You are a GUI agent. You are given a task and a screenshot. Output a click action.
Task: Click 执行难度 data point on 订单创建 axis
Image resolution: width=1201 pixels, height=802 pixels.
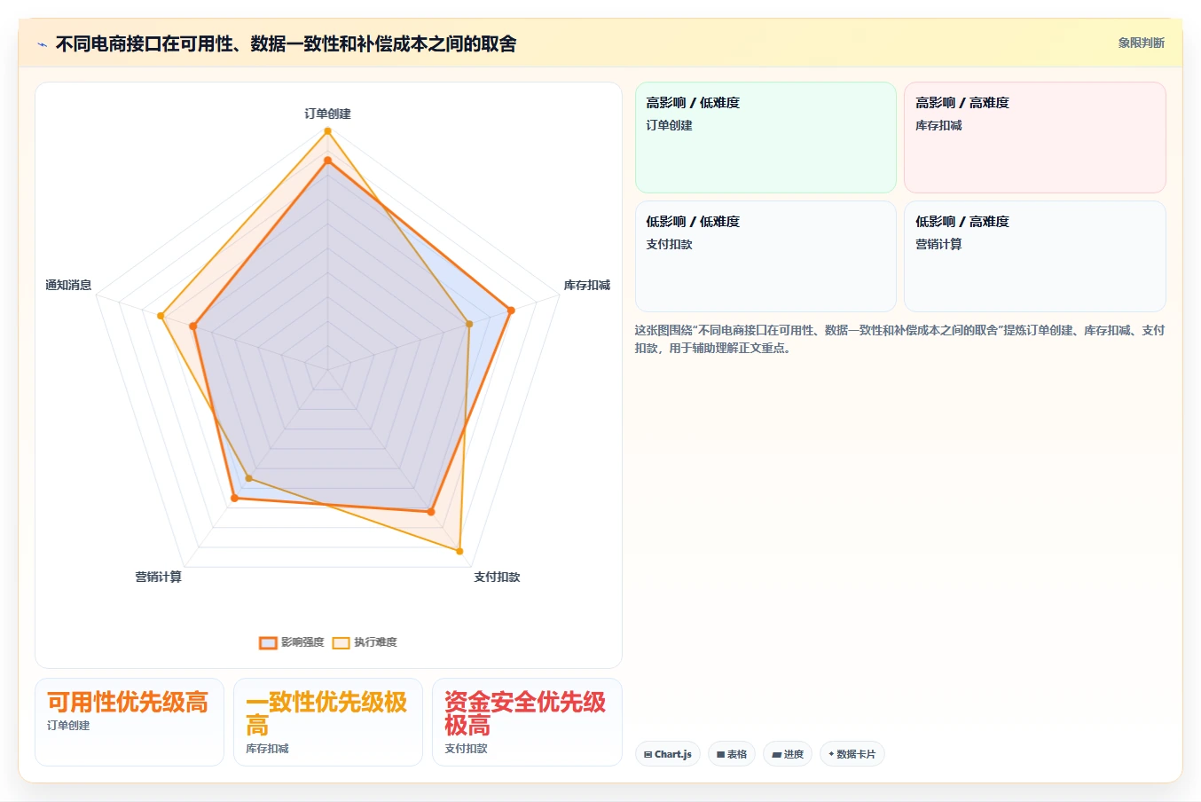pos(327,131)
